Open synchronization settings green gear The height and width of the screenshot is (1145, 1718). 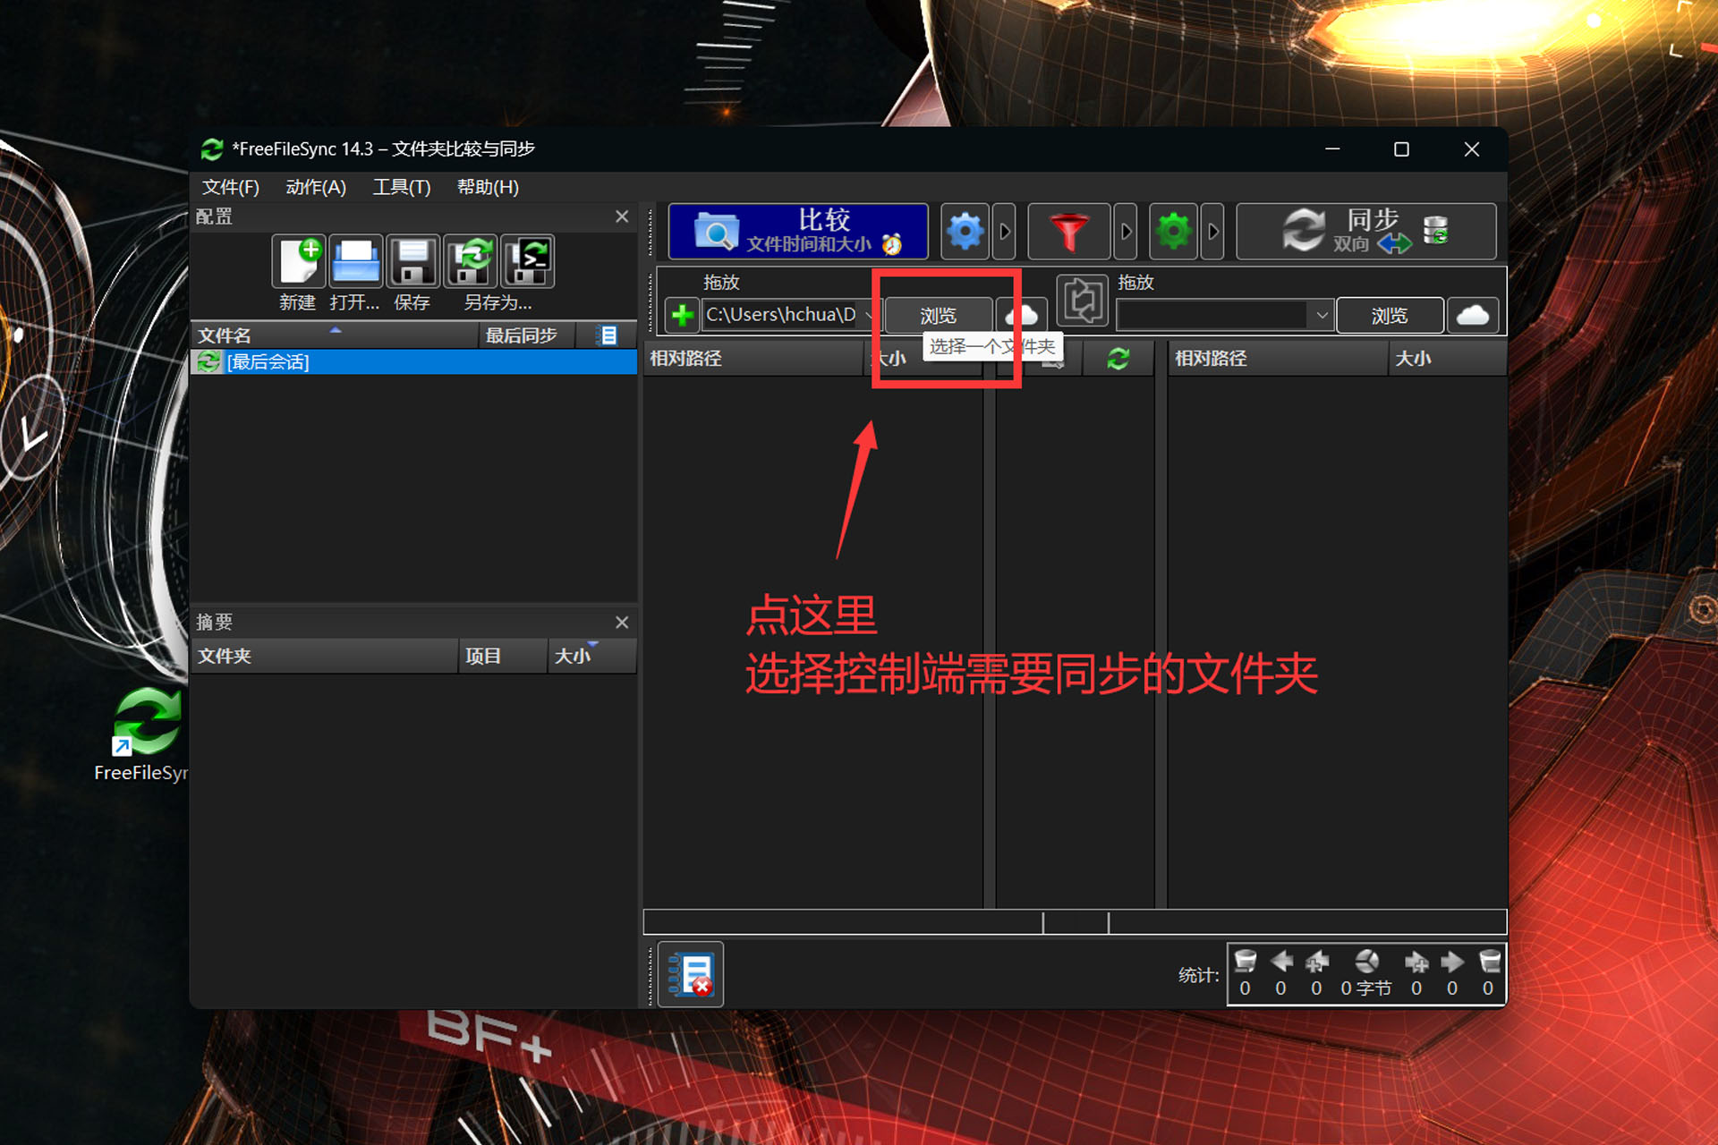click(x=1173, y=232)
